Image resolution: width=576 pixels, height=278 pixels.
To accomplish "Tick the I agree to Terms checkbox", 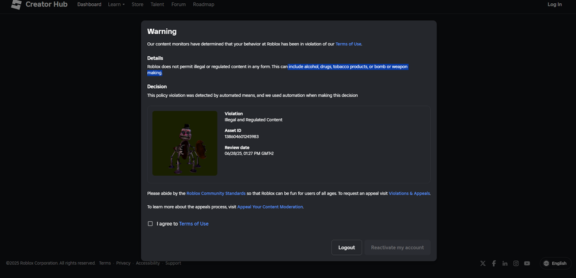I will click(x=150, y=224).
